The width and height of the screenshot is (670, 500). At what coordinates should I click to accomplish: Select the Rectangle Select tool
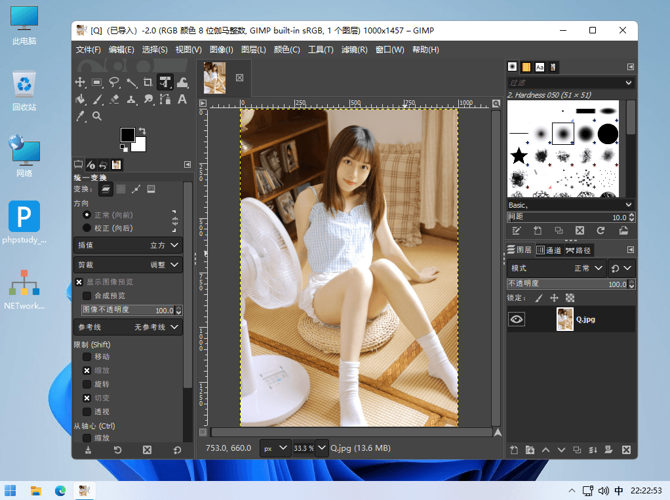[97, 82]
